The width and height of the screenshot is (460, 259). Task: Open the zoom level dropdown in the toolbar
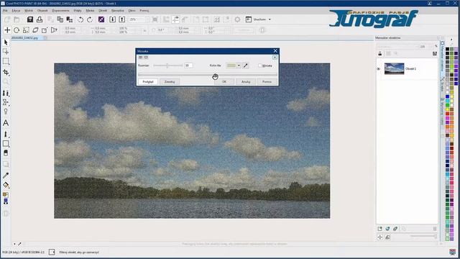(x=147, y=19)
